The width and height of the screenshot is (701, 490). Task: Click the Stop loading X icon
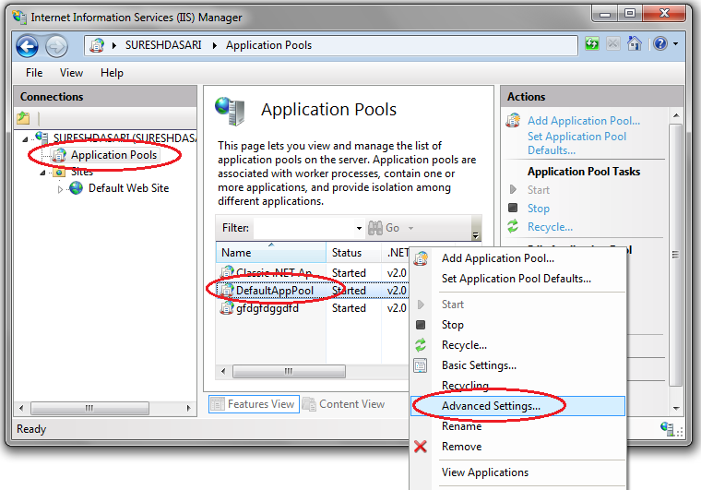pyautogui.click(x=613, y=43)
